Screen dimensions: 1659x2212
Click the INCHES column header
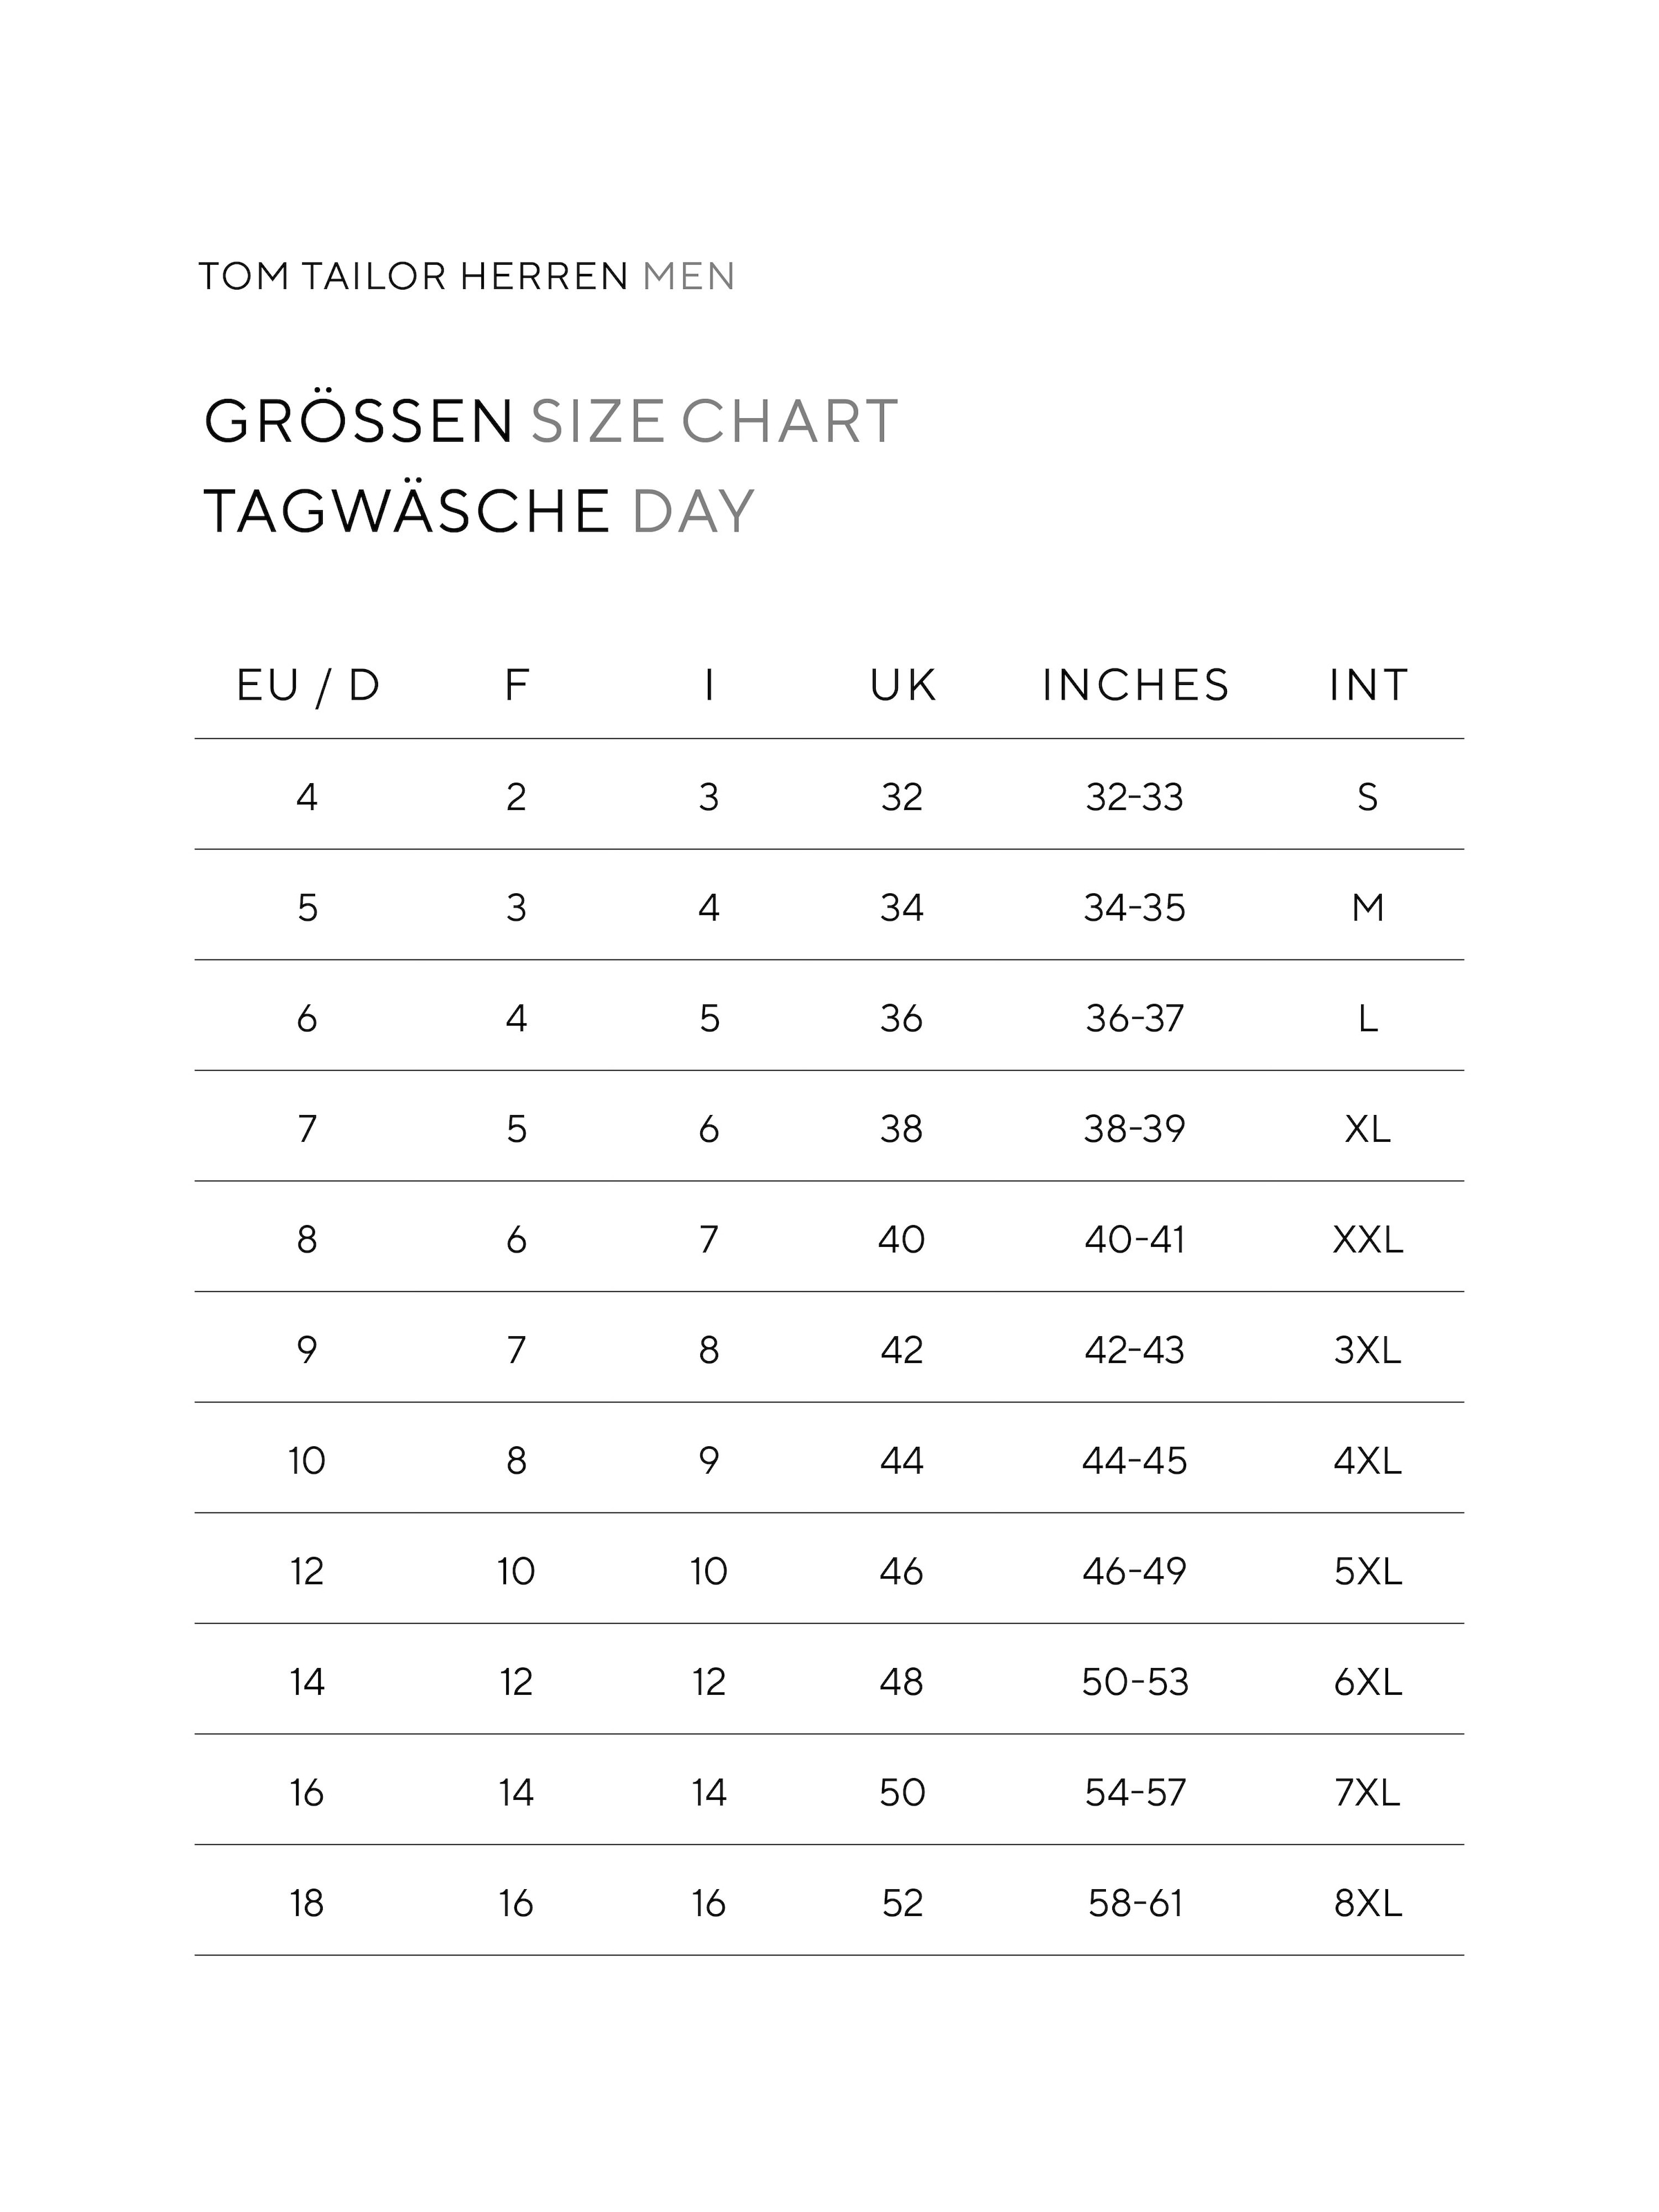click(1135, 686)
